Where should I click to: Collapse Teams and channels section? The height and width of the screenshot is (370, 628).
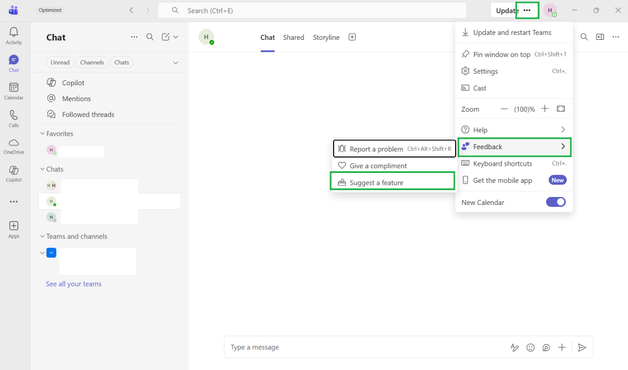coord(42,236)
